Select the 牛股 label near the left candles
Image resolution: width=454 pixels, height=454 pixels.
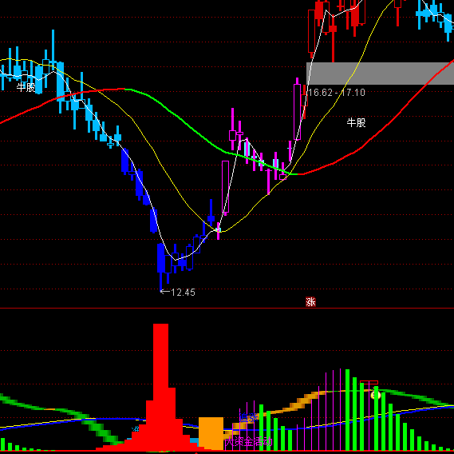click(x=26, y=87)
